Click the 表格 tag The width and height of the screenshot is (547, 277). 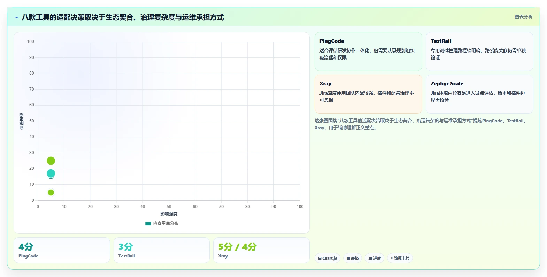[x=353, y=258]
